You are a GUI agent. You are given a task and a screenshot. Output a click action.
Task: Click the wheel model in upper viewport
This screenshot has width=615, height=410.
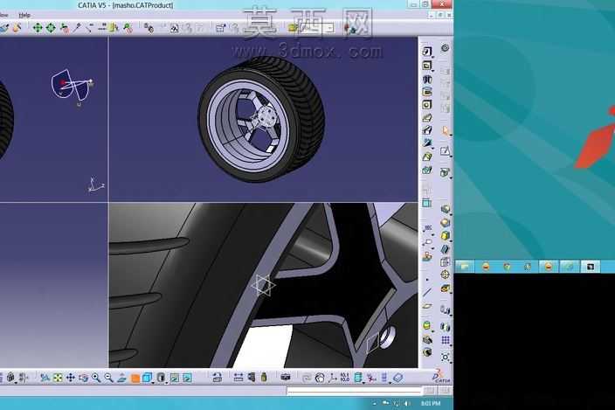click(261, 119)
